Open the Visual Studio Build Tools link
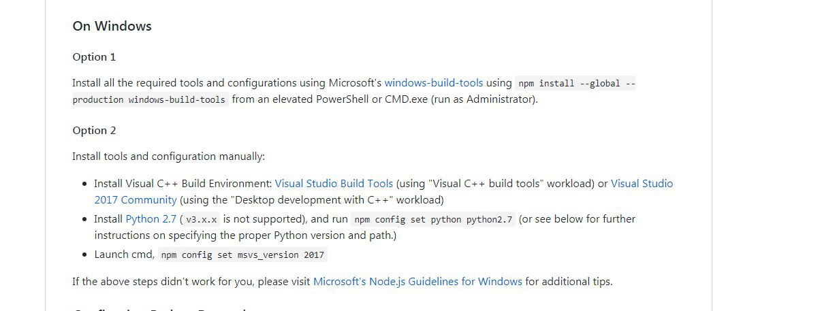This screenshot has width=820, height=311. (334, 184)
